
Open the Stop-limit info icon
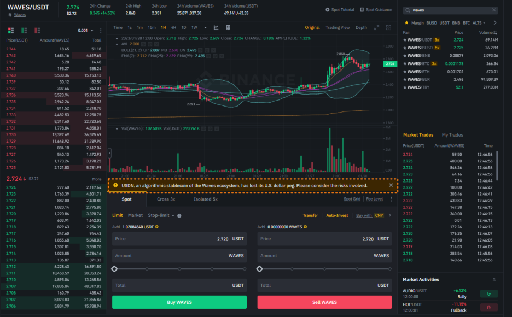tap(179, 215)
